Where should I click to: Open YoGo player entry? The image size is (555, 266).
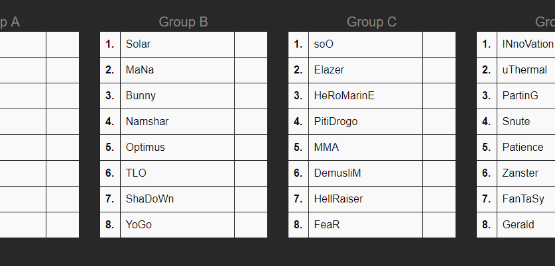[x=139, y=225]
